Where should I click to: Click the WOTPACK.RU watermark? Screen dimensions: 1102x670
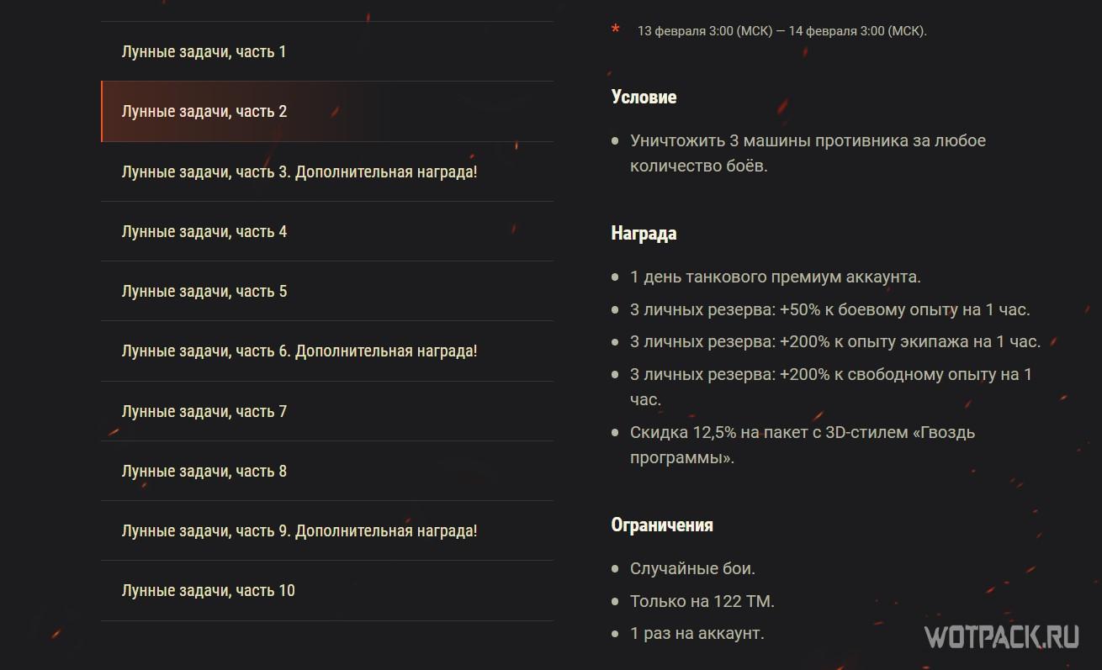coord(1001,637)
